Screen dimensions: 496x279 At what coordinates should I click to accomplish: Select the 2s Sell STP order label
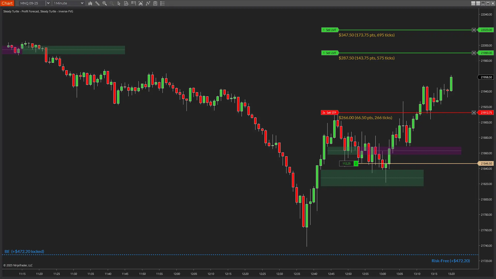pyautogui.click(x=330, y=113)
